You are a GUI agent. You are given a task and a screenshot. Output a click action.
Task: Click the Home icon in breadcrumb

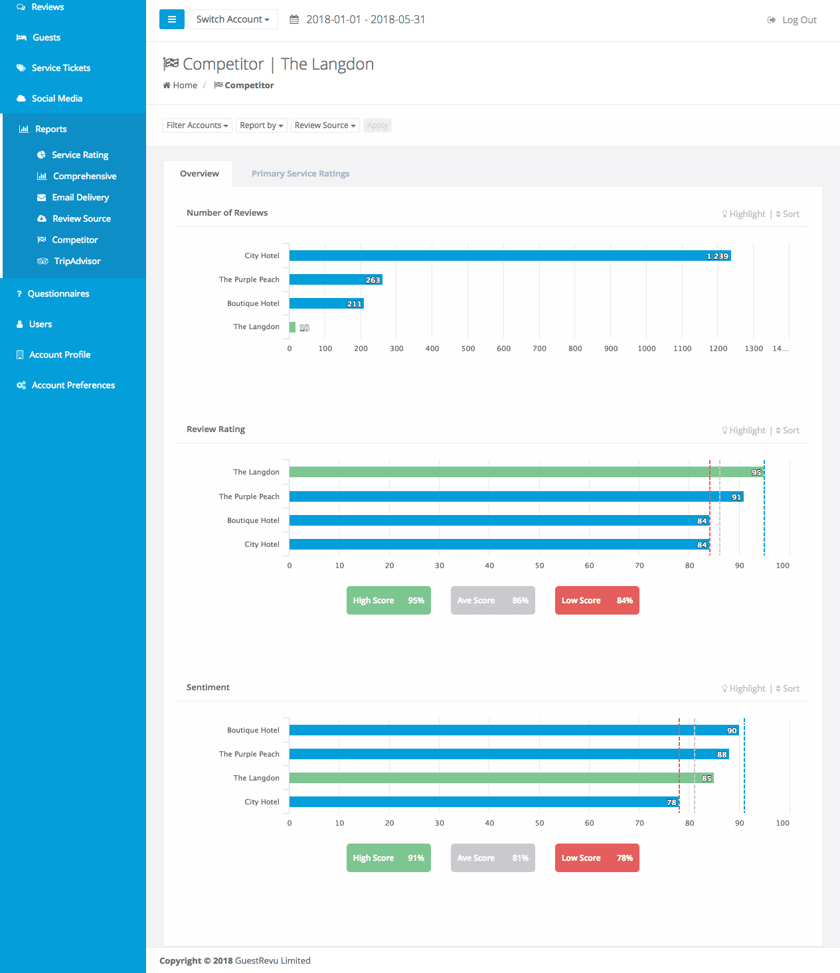point(167,85)
